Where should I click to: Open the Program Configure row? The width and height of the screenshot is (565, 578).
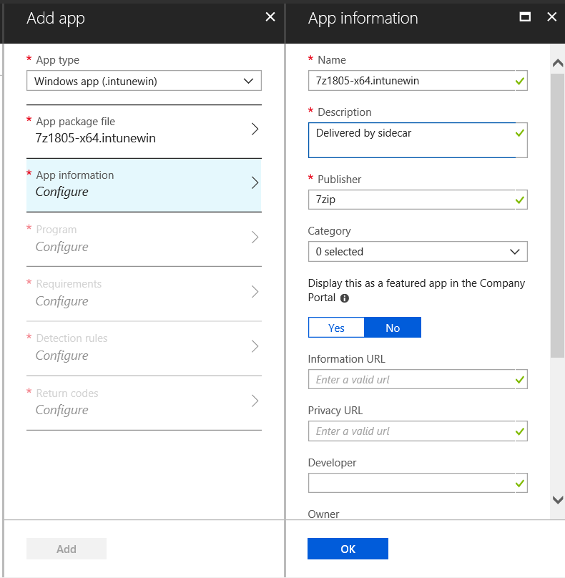144,239
